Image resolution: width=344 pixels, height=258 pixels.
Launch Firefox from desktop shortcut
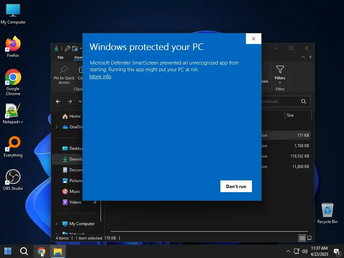point(13,47)
